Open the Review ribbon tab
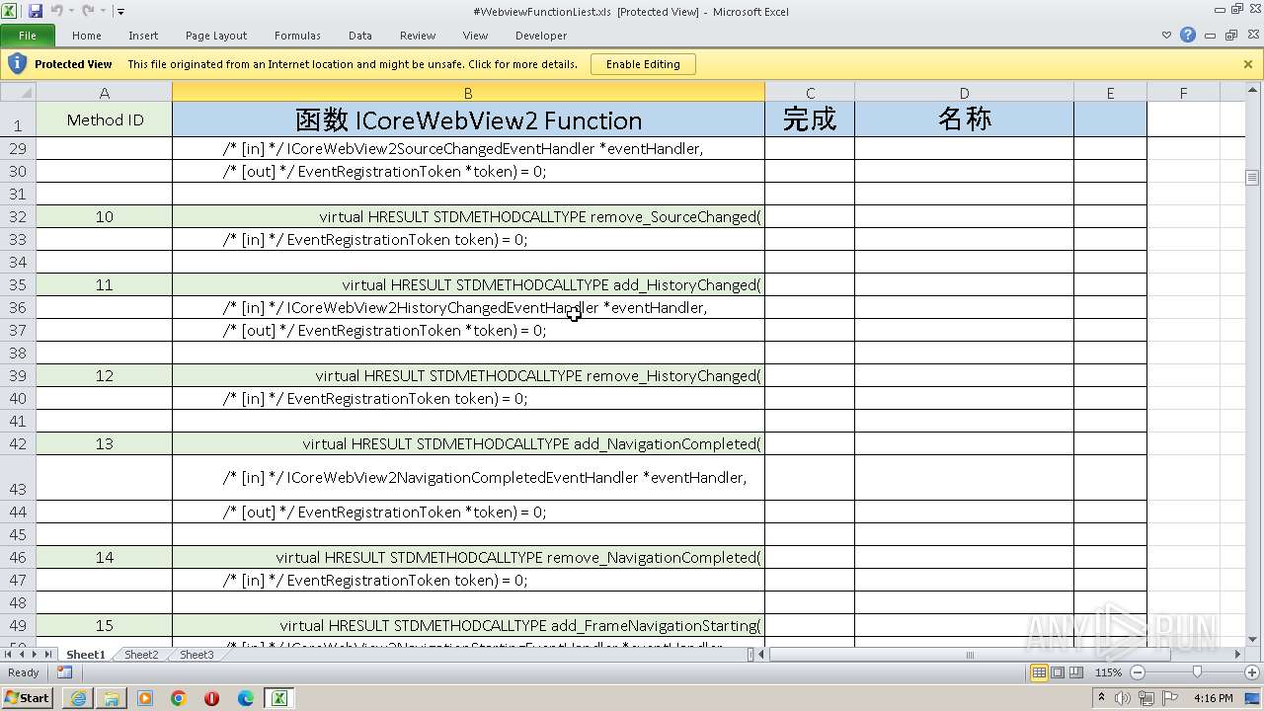 (418, 35)
